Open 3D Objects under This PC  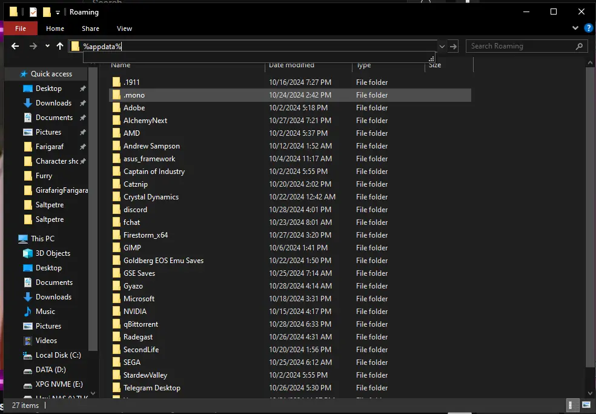pos(53,253)
